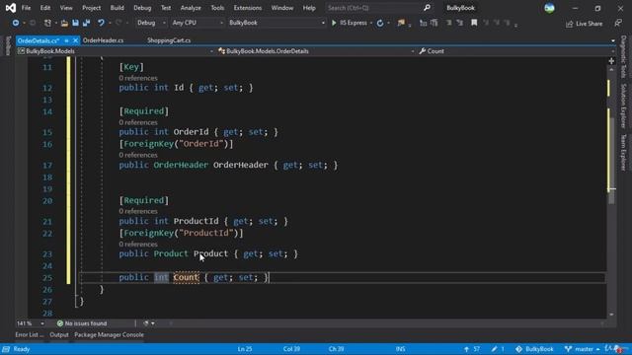Click the Visual Studio logo icon
632x355 pixels.
point(11,8)
